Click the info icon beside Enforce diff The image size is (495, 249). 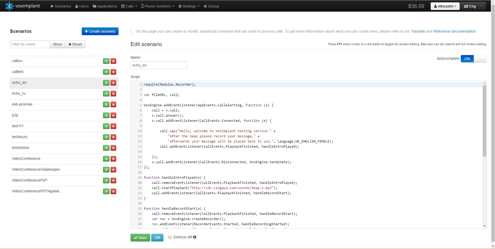point(195,237)
